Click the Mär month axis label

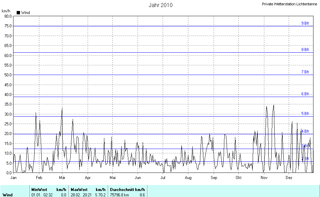(x=62, y=178)
